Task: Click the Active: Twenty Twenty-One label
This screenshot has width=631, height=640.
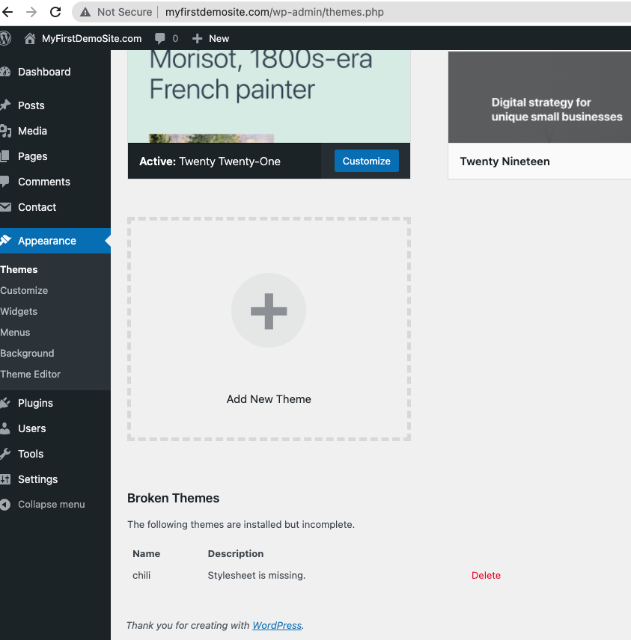Action: point(210,161)
